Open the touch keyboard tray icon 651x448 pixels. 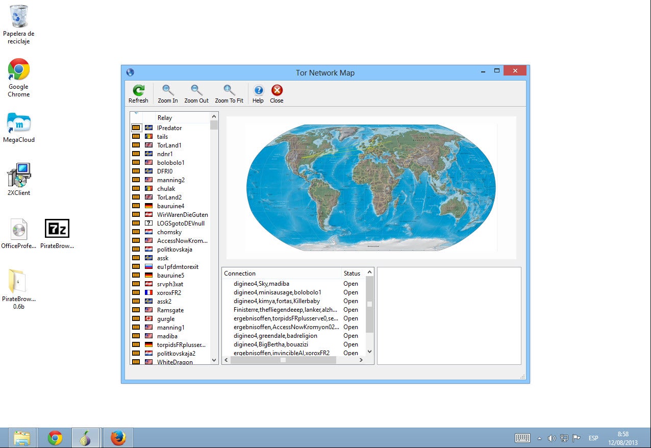[523, 438]
